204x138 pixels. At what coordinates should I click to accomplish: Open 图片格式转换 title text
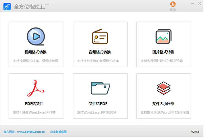click(x=163, y=52)
